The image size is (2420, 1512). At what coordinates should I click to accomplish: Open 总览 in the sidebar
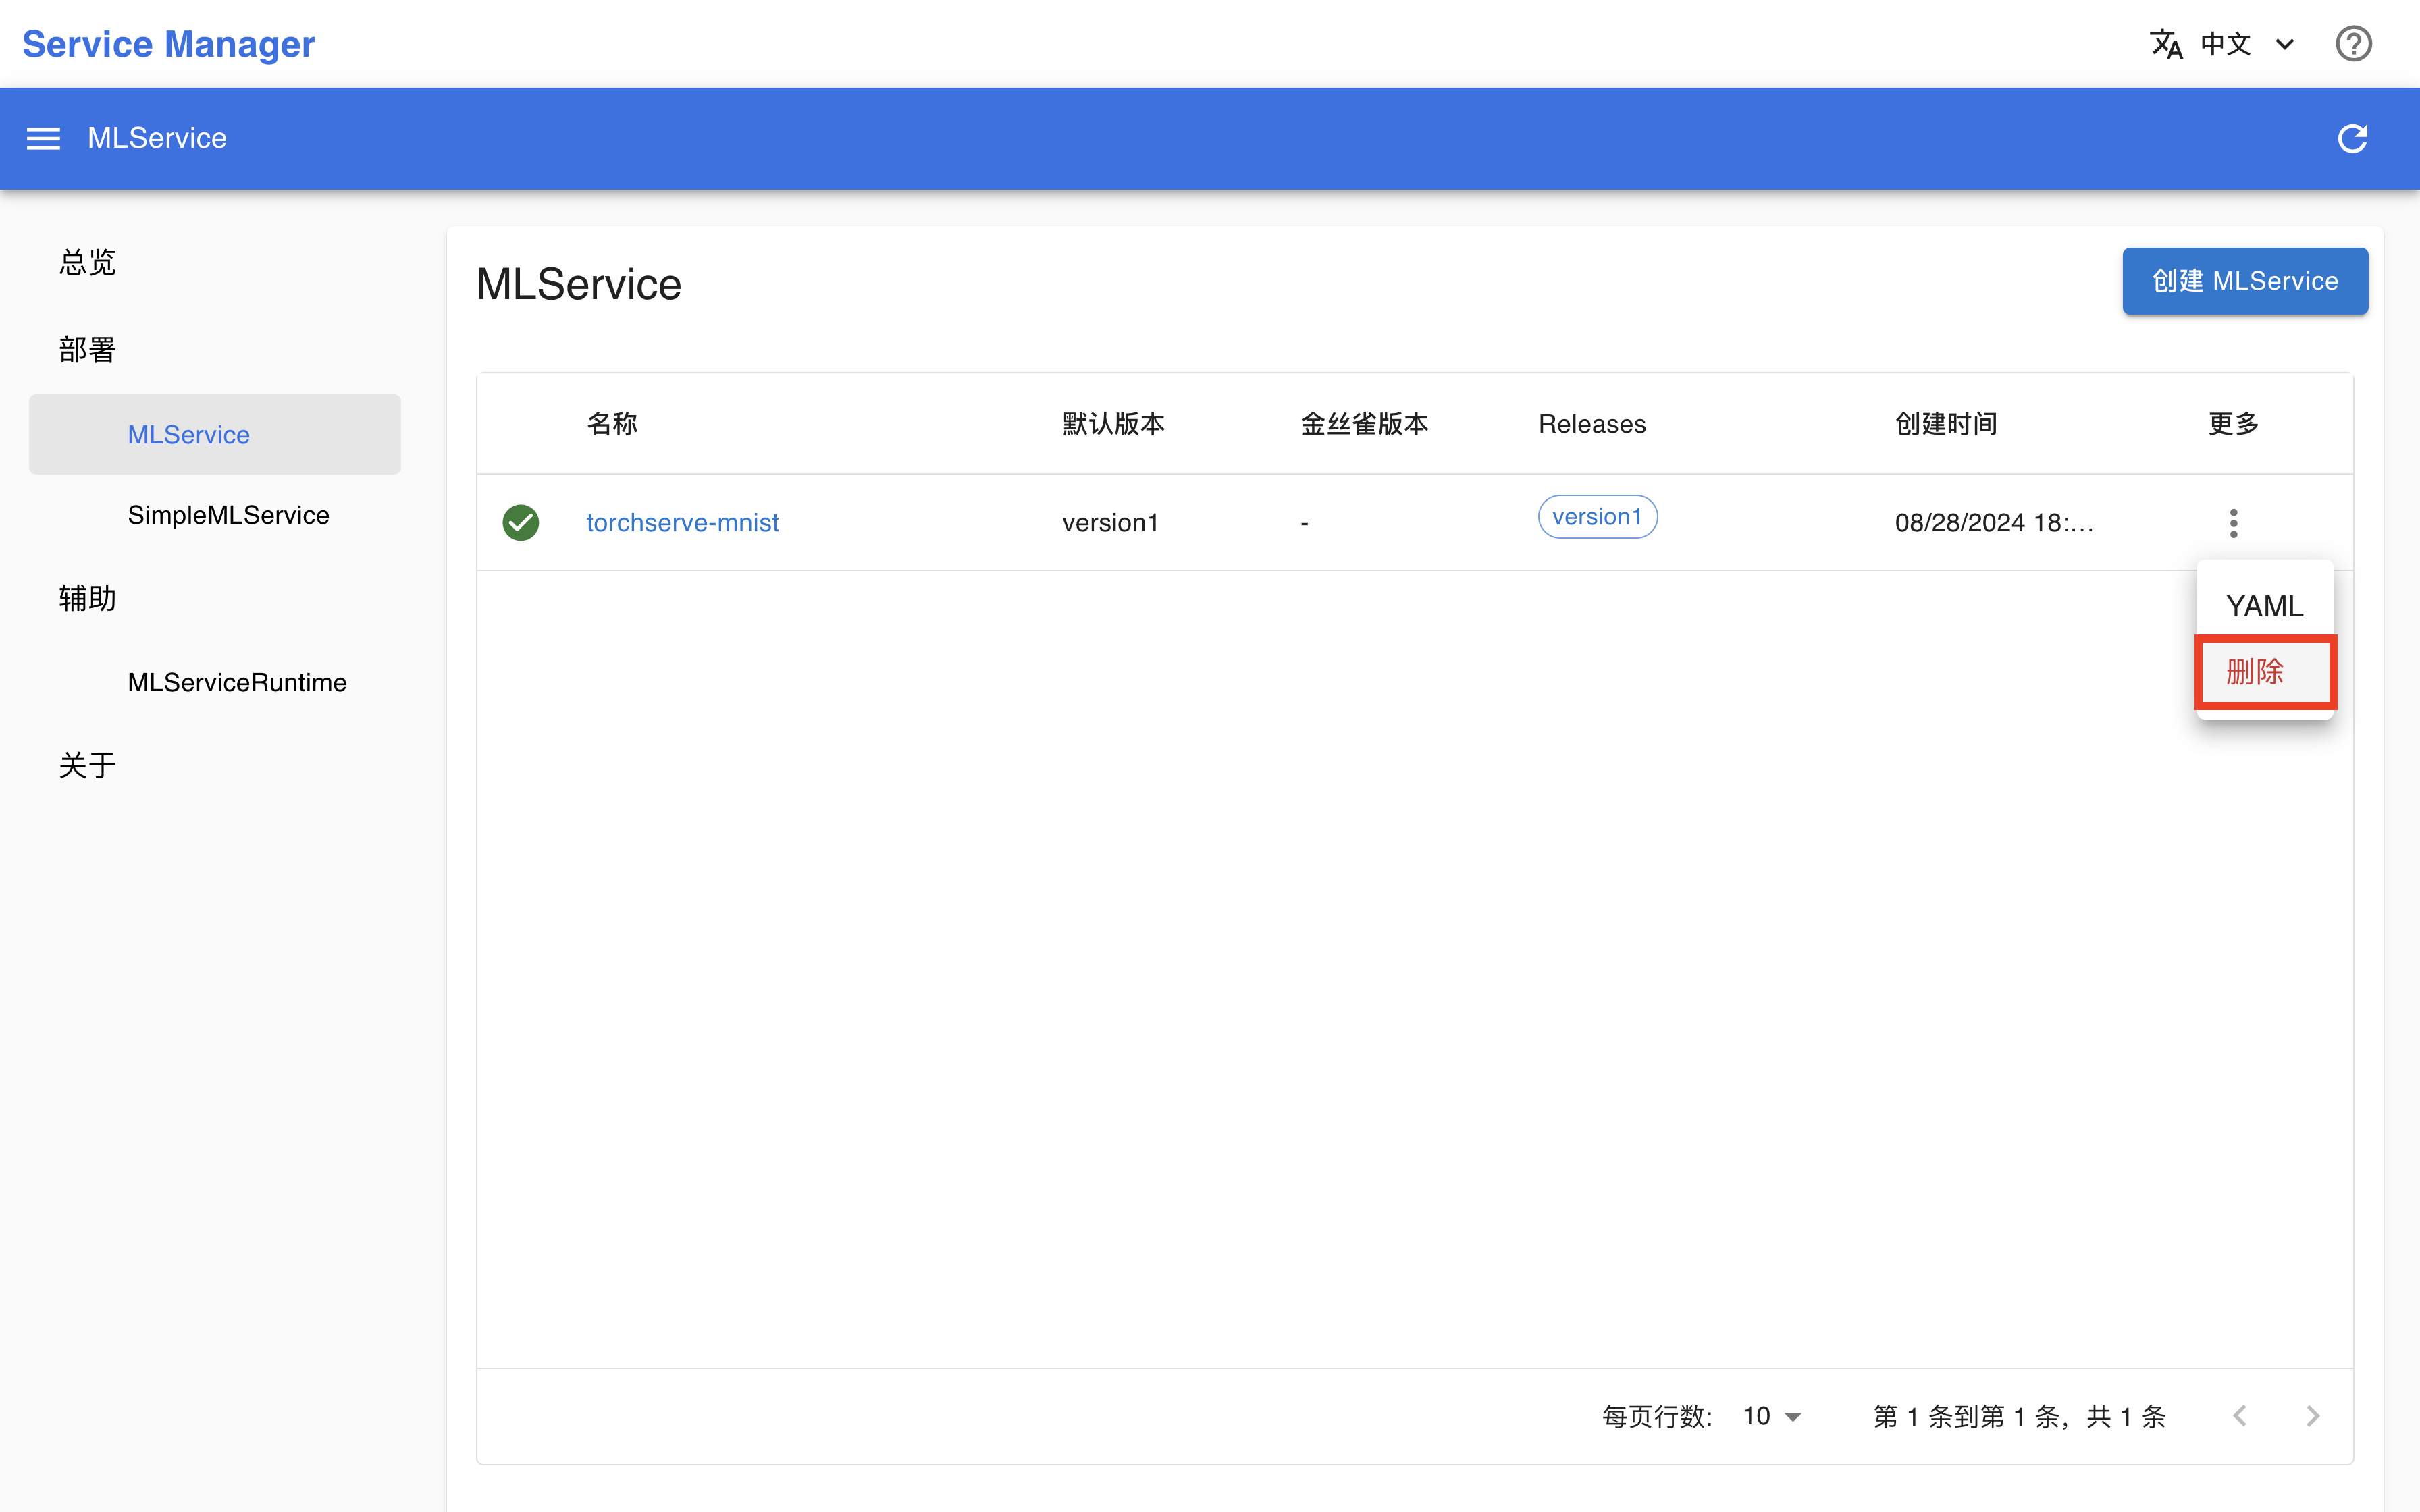(x=87, y=262)
